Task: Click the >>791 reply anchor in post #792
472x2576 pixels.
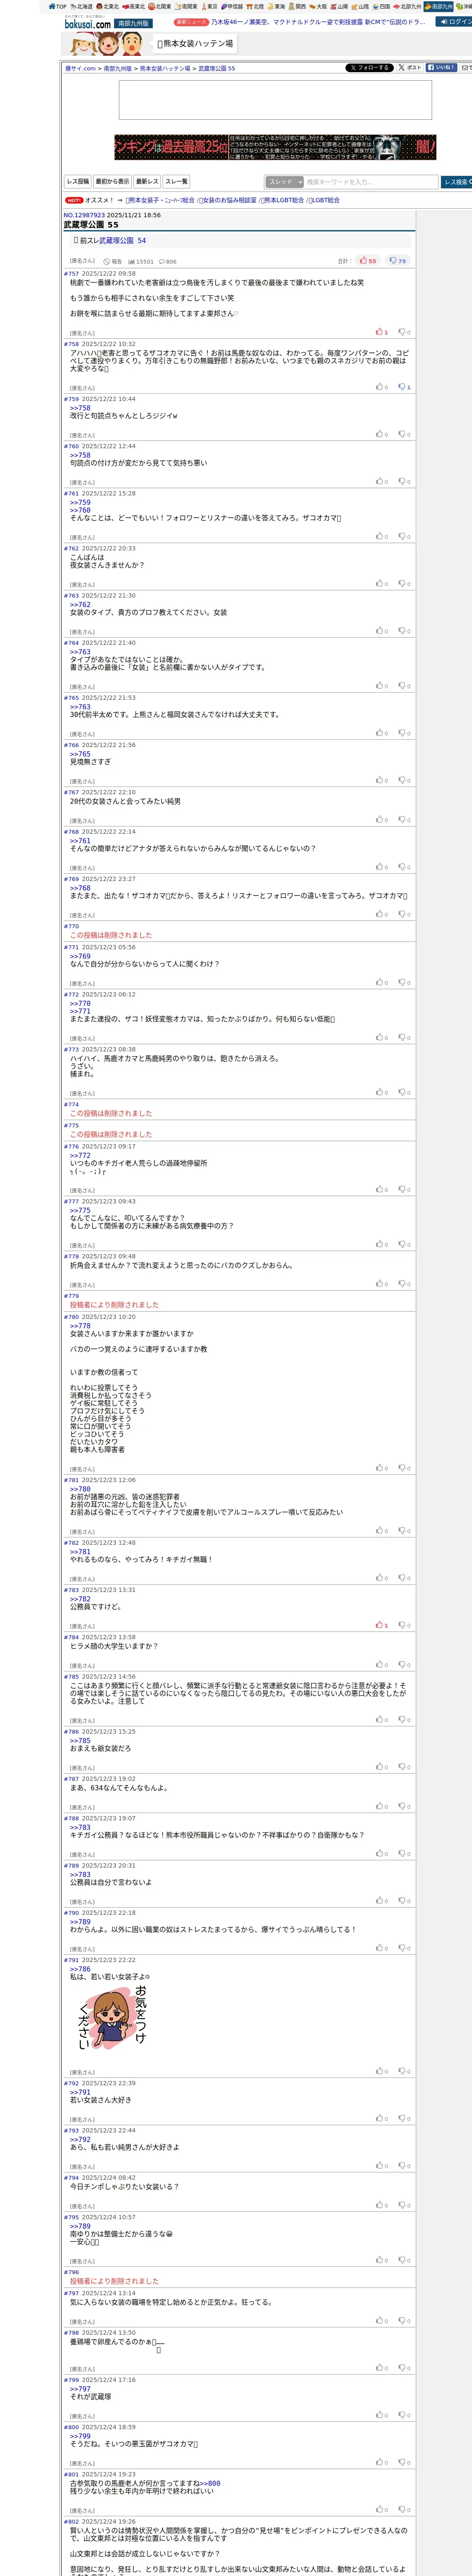Action: point(80,2092)
